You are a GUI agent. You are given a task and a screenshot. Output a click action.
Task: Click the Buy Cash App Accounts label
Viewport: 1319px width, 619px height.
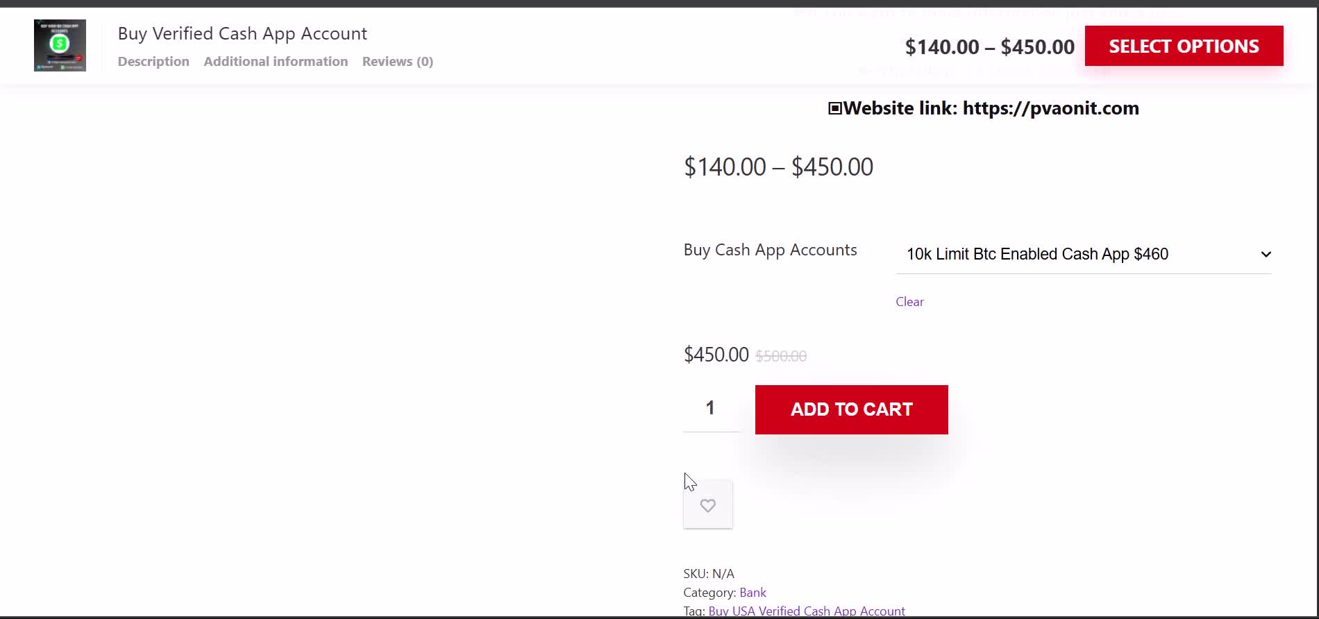coord(770,250)
